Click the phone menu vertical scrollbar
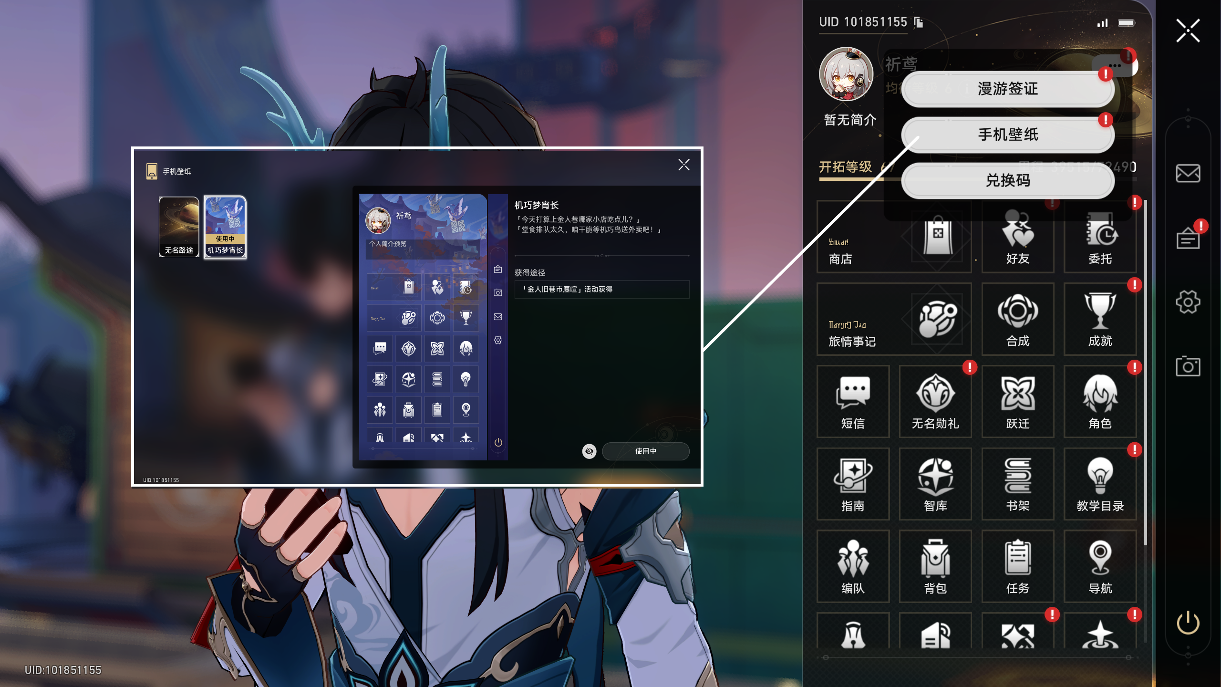Image resolution: width=1221 pixels, height=687 pixels. point(1145,372)
